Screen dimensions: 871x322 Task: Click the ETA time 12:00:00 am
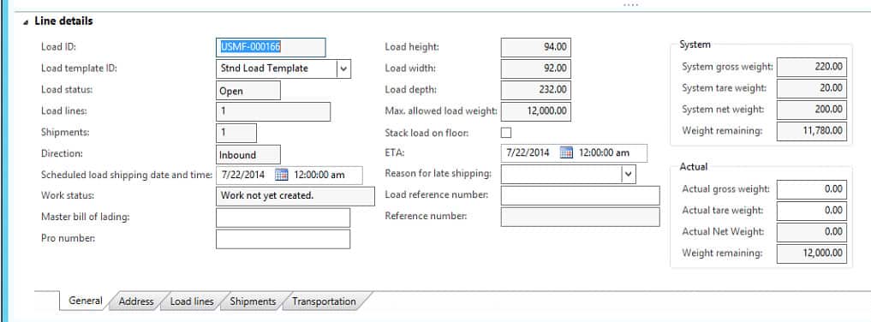pos(605,152)
